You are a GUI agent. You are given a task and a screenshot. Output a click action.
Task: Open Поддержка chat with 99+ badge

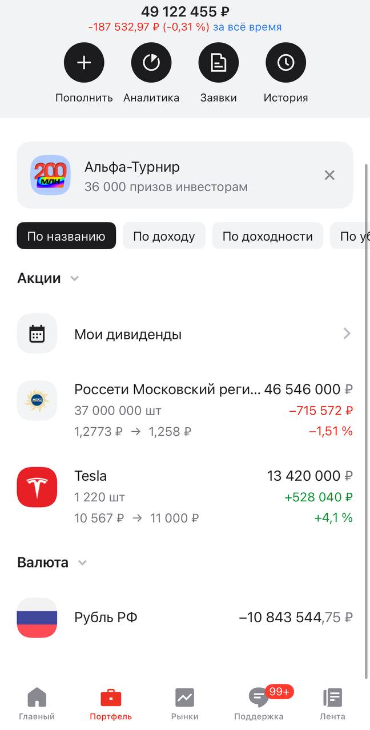(259, 703)
